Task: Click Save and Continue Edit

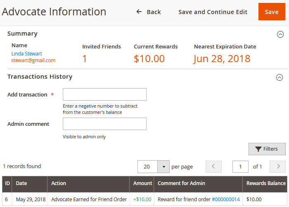Action: 213,12
